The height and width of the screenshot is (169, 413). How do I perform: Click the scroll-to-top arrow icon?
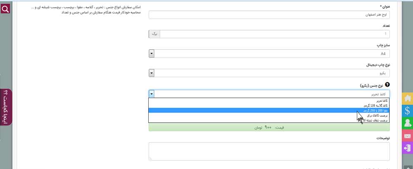(407, 167)
